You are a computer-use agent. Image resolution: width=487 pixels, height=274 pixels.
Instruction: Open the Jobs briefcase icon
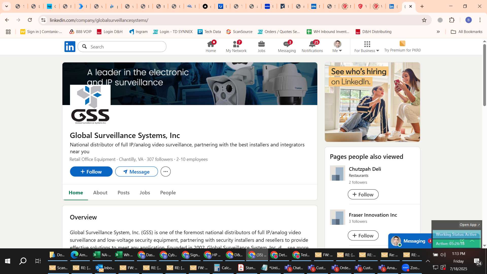(261, 47)
